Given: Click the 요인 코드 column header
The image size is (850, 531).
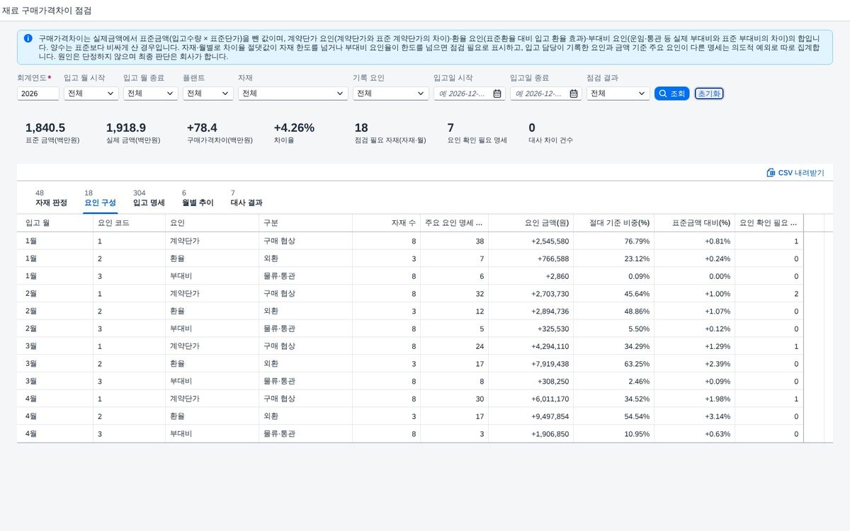Looking at the screenshot, I should click(129, 222).
